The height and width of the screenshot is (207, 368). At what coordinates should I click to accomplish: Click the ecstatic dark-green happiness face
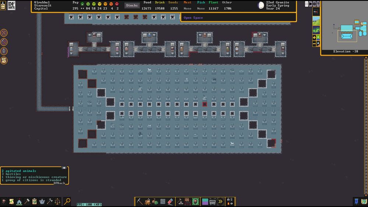[x=82, y=4]
